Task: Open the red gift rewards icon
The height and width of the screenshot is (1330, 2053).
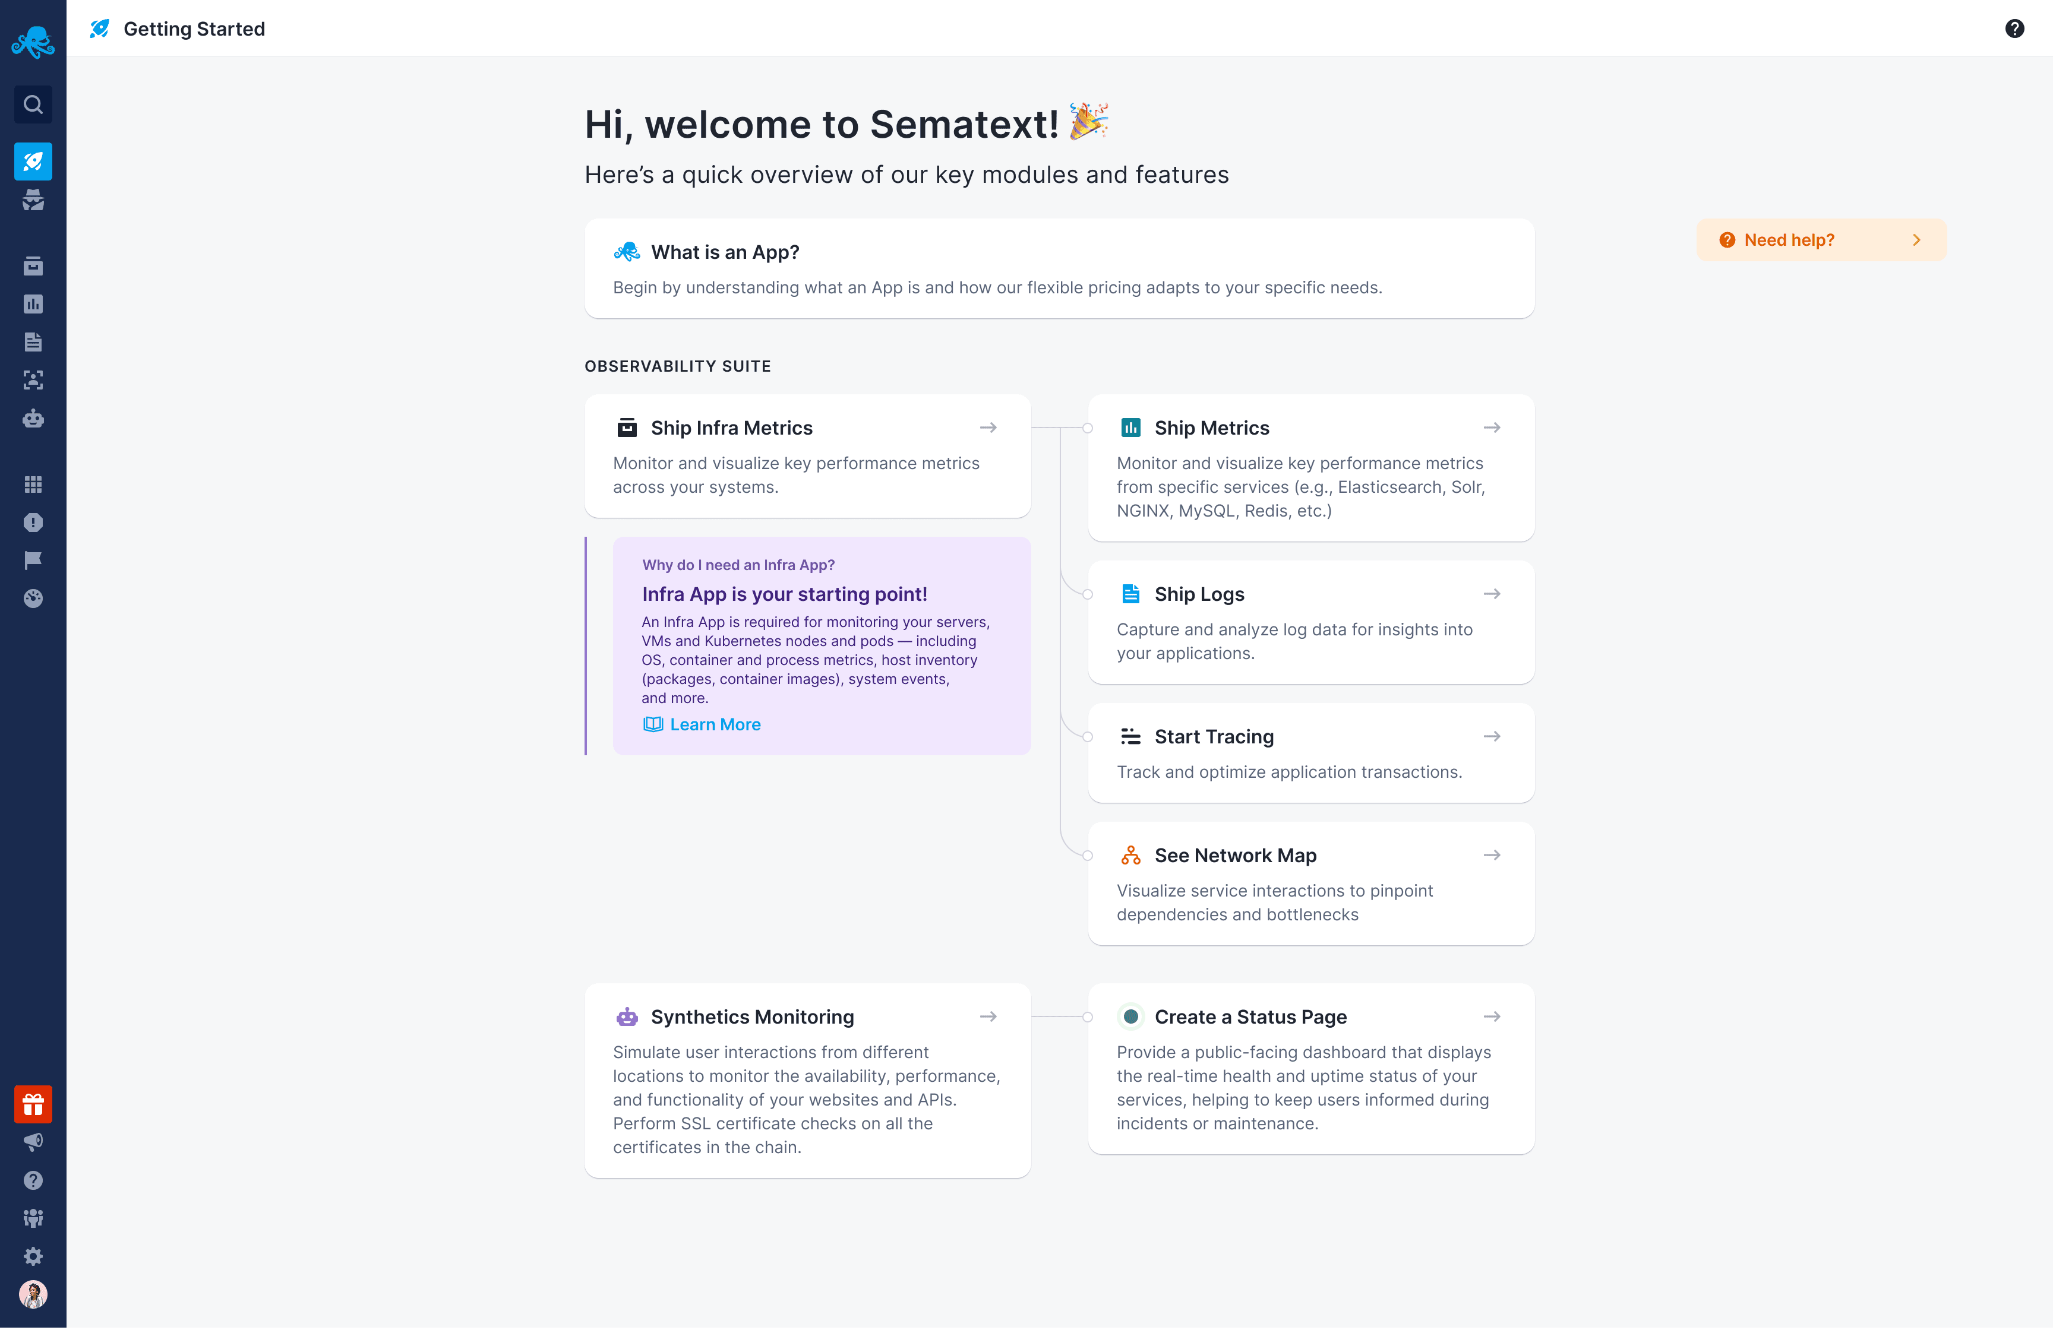Action: (x=34, y=1104)
